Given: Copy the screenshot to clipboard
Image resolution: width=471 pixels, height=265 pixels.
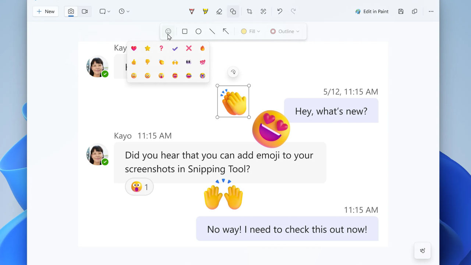Looking at the screenshot, I should point(415,11).
